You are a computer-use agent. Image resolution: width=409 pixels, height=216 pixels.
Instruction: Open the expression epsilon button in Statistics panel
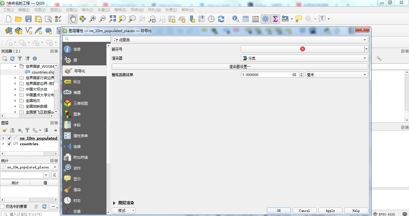[x=55, y=175]
